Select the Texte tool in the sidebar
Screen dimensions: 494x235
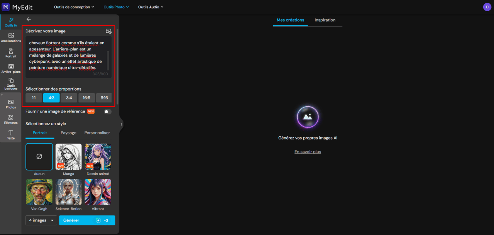click(11, 135)
